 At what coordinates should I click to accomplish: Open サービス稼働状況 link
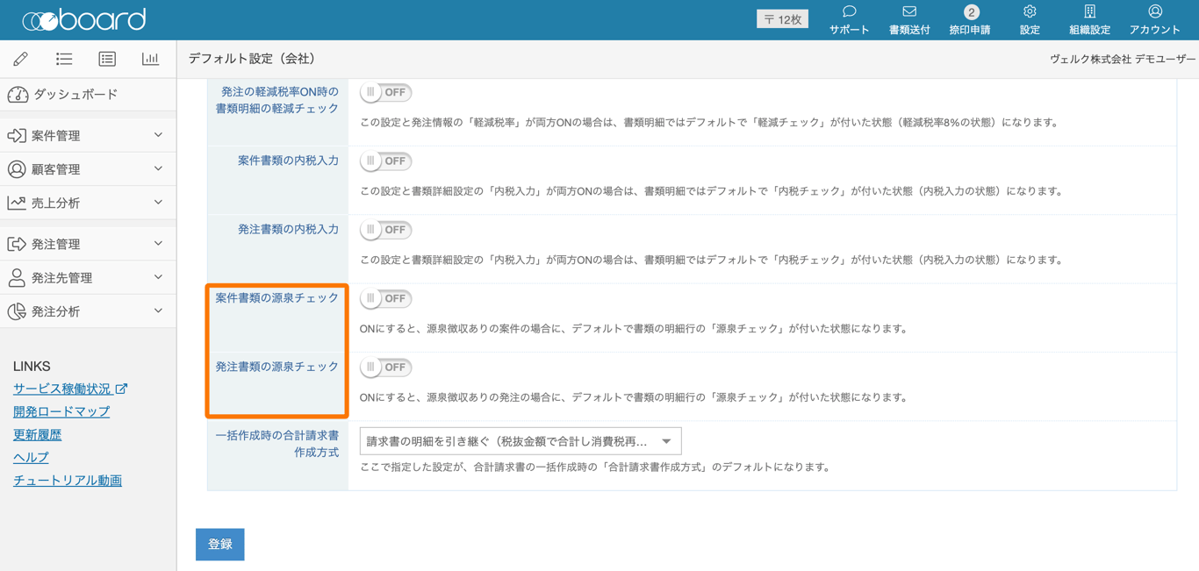click(62, 389)
